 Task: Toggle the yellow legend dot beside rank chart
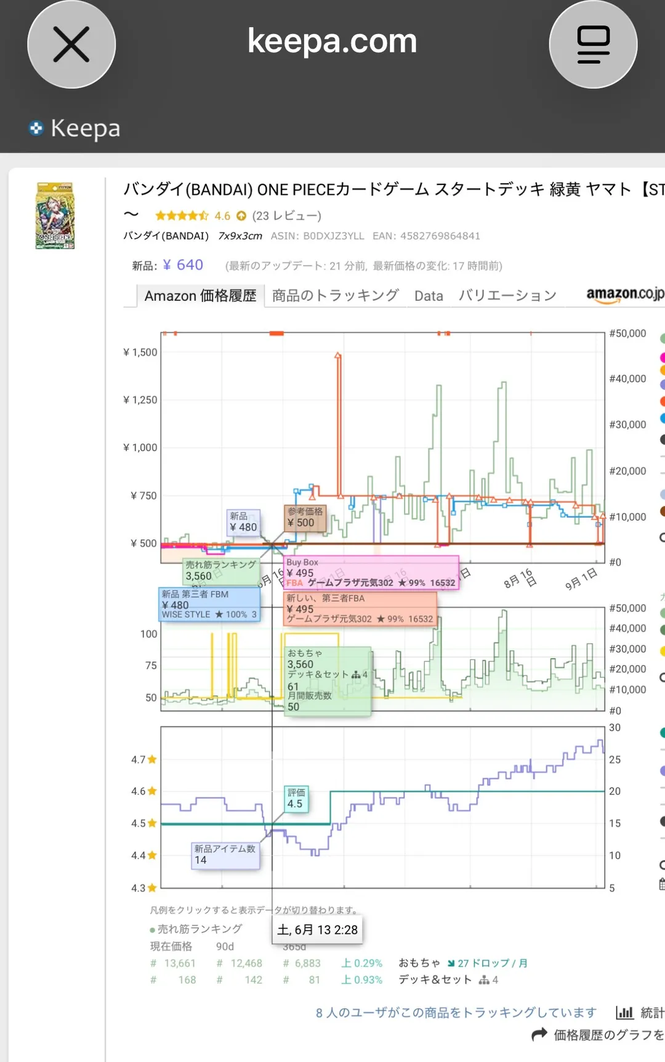point(663,651)
